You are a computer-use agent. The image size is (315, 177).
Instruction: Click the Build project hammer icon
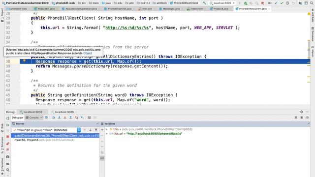coord(205,3)
